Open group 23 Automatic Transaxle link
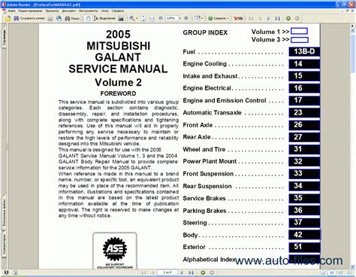This screenshot has width=356, height=277. coord(304,112)
